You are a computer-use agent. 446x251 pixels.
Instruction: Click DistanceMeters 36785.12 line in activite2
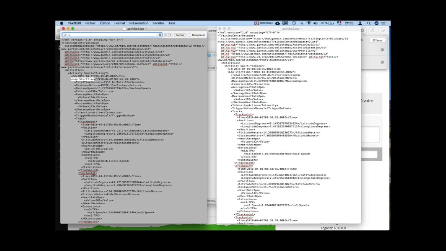tap(264, 78)
